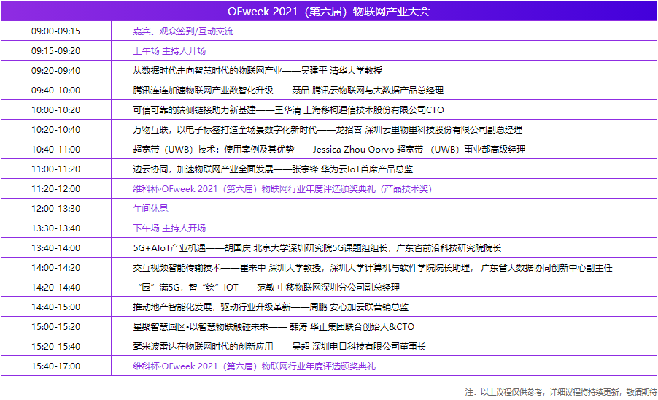Click the talk 交互视频智能传输技术 by 崔来中
658x400 pixels.
pos(373,268)
